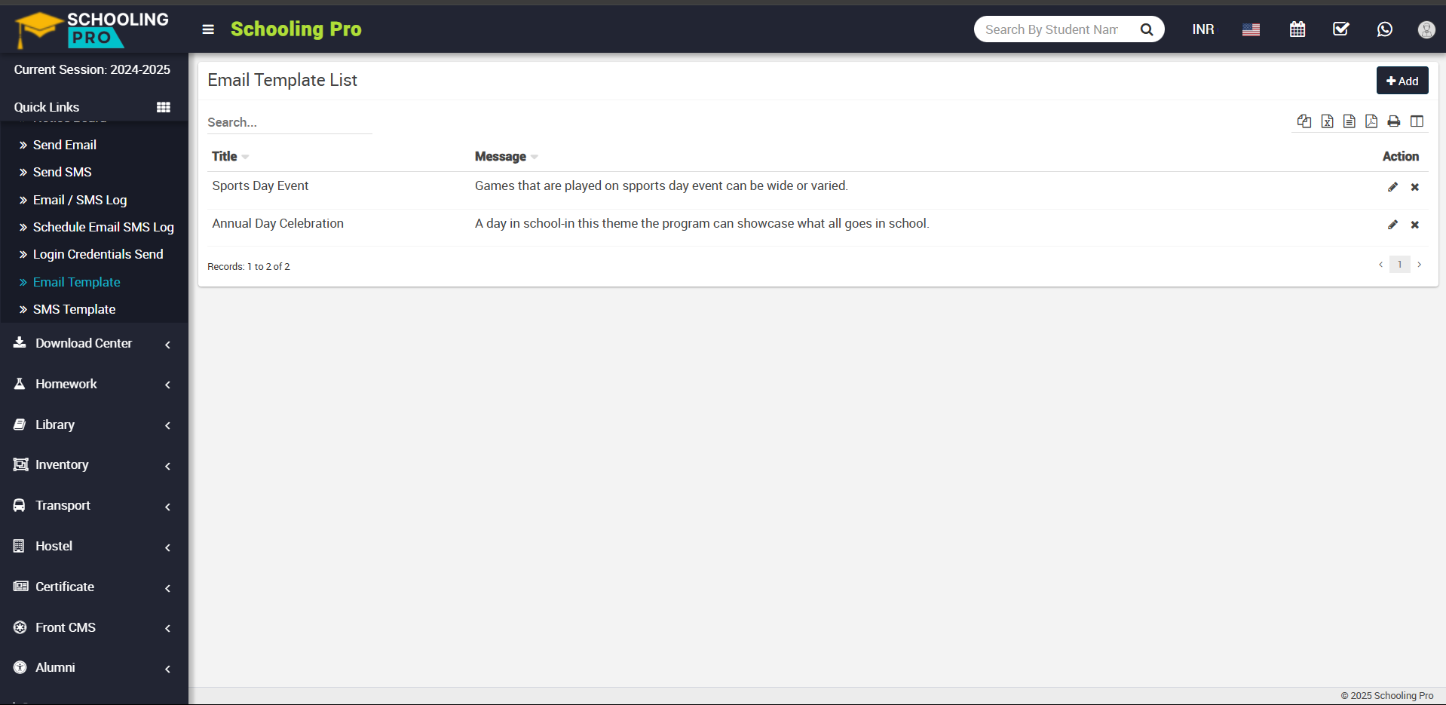Sort by Message column
Image resolution: width=1446 pixels, height=705 pixels.
coord(506,156)
